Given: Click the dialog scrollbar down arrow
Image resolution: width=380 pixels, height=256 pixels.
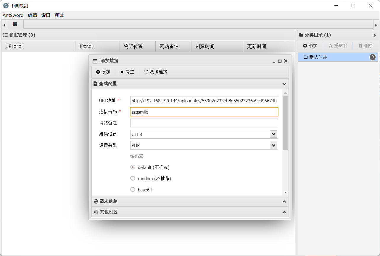Looking at the screenshot, I should [285, 192].
